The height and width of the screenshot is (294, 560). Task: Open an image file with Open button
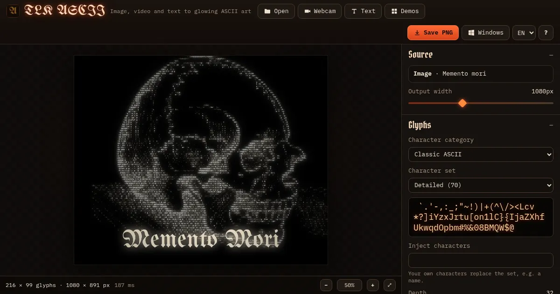coord(276,11)
